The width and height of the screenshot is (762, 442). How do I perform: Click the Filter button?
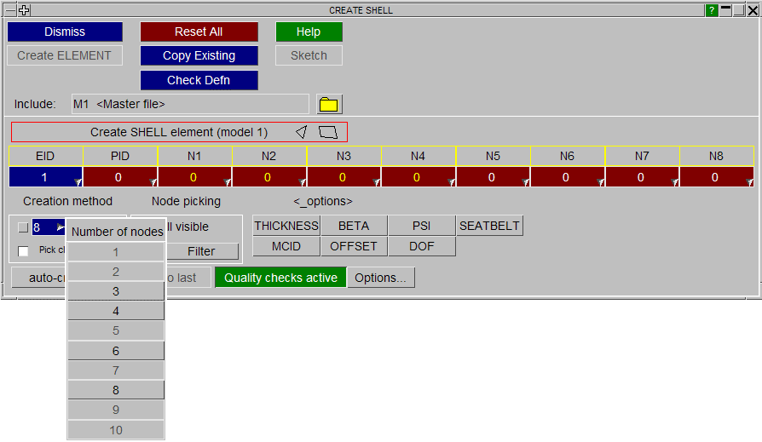pos(202,251)
